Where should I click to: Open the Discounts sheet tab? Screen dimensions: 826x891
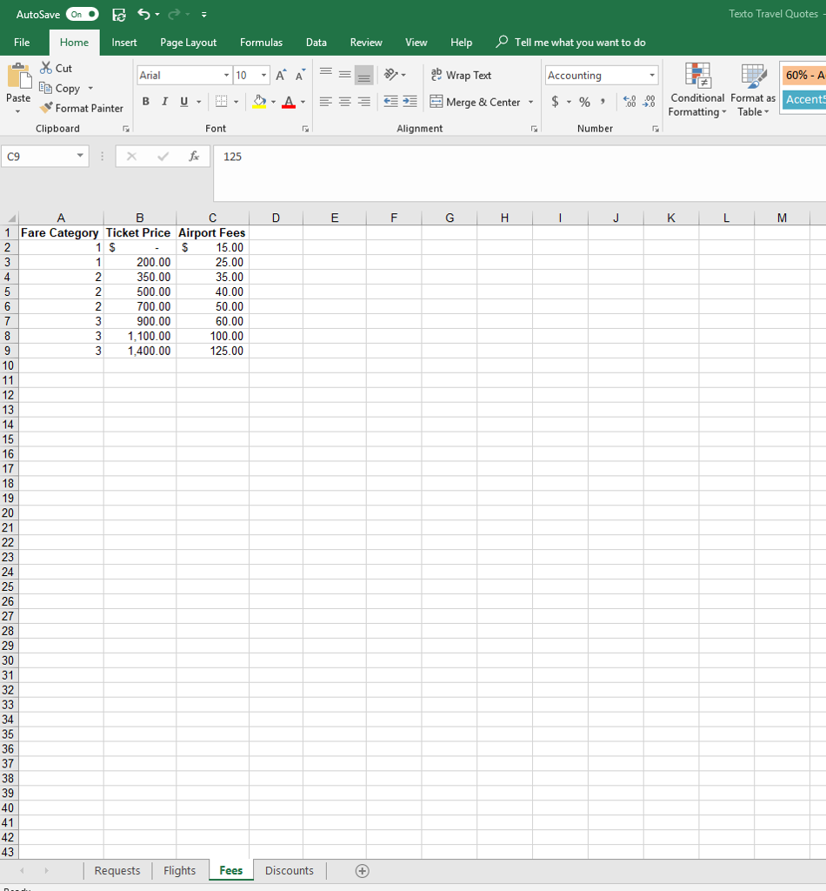click(x=289, y=870)
